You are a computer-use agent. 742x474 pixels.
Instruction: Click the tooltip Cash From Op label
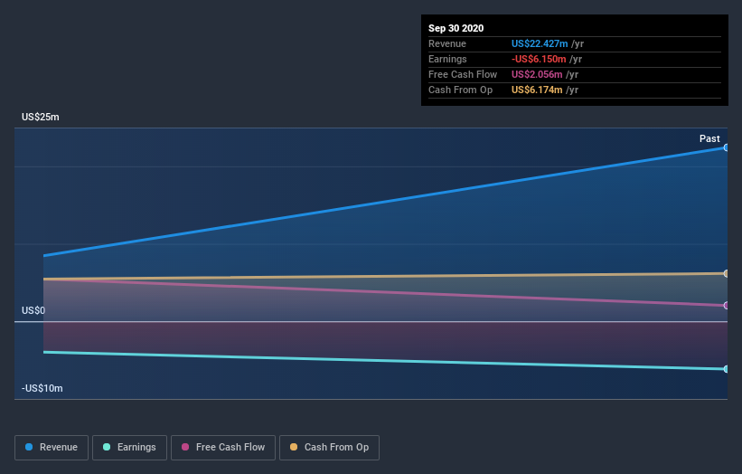pyautogui.click(x=460, y=90)
